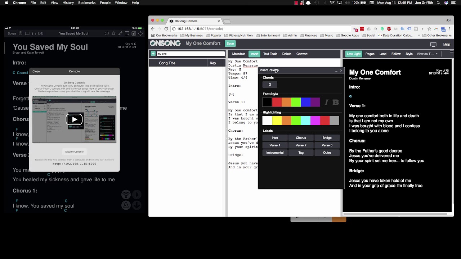Viewport: 461px width, 259px height.
Task: Tap the screen display icon in iPad toolbar
Action: [x=27, y=33]
